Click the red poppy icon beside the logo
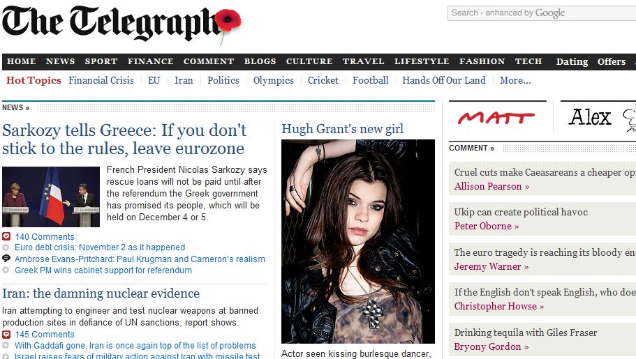Image resolution: width=636 pixels, height=359 pixels. (228, 21)
